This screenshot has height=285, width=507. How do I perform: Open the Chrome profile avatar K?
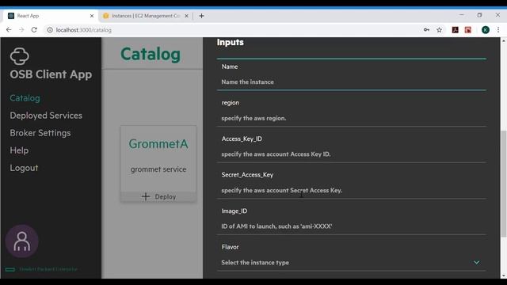tap(486, 30)
